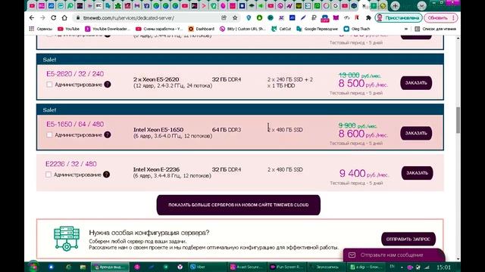Click the Отправить запрос button

tap(408, 239)
